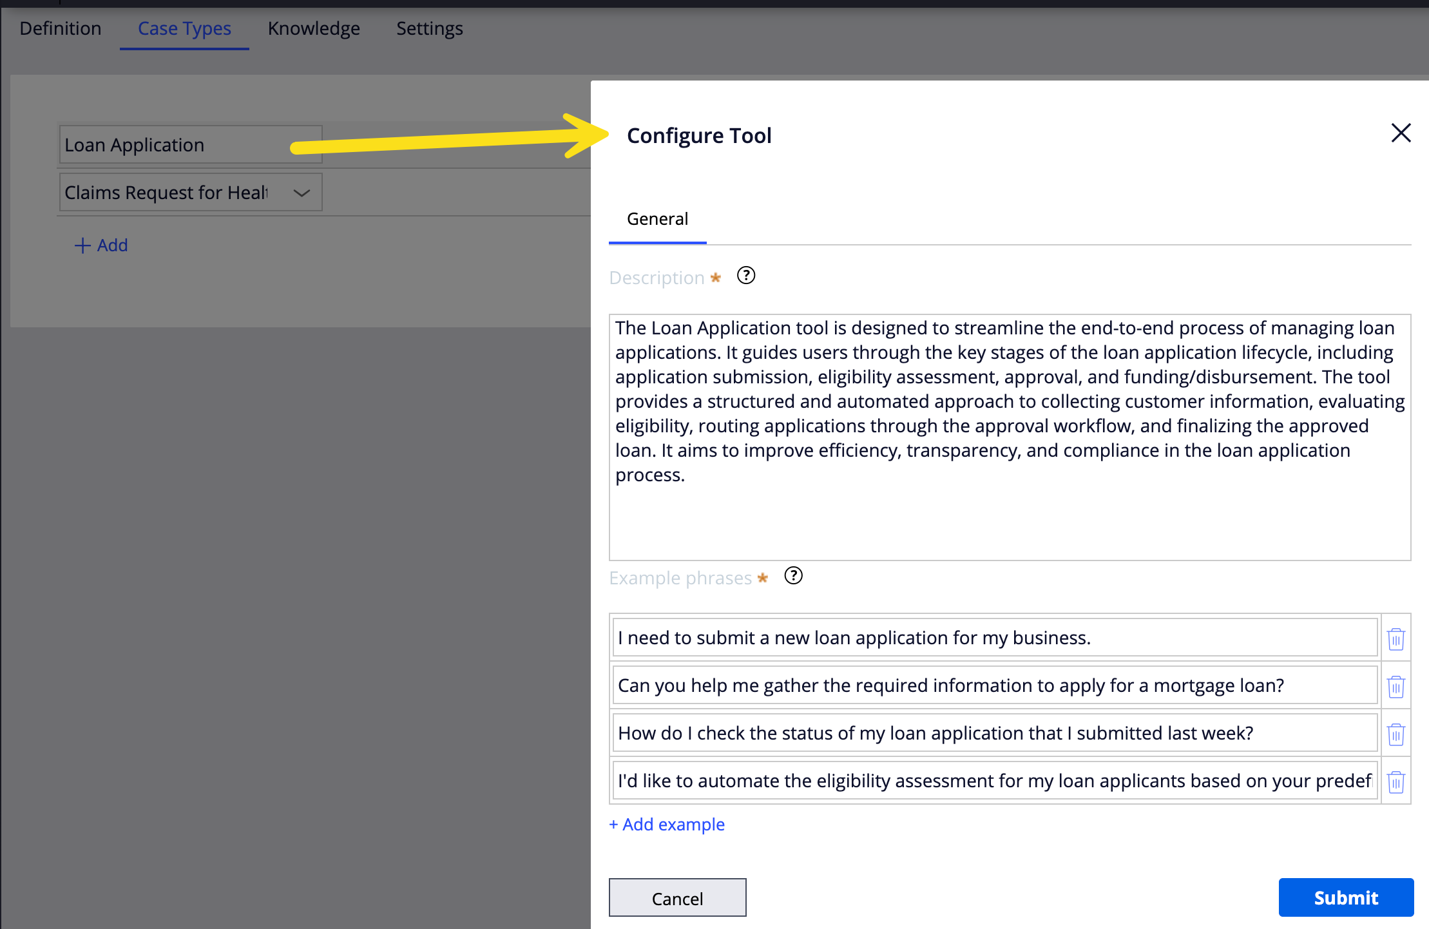Delete the mortgage loan example phrase
Viewport: 1429px width, 929px height.
[x=1395, y=686]
